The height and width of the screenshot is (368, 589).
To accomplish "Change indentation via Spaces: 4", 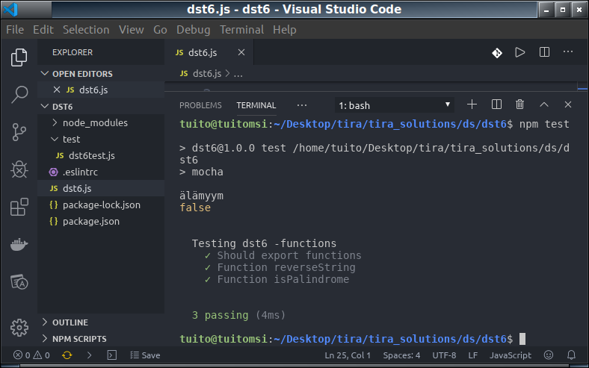I will [x=401, y=355].
